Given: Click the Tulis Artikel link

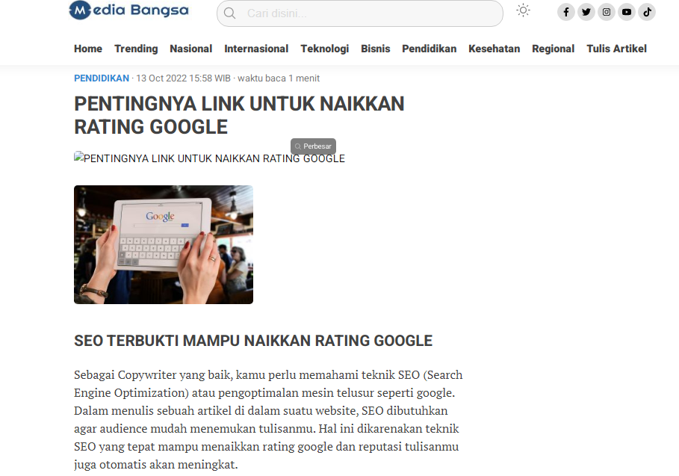Looking at the screenshot, I should [616, 49].
